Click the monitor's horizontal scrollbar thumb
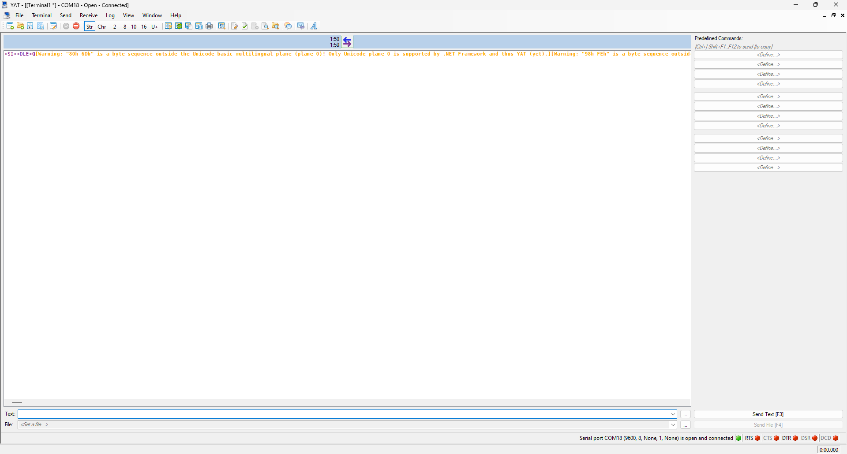This screenshot has width=847, height=454. point(17,402)
